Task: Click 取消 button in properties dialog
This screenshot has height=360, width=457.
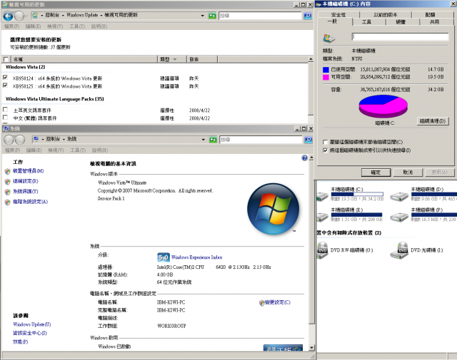Action: (x=408, y=173)
